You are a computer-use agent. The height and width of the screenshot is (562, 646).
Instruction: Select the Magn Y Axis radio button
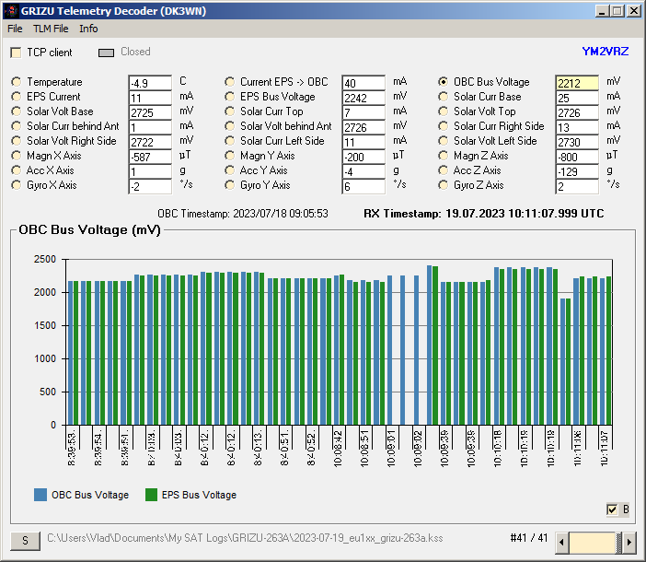[x=229, y=156]
